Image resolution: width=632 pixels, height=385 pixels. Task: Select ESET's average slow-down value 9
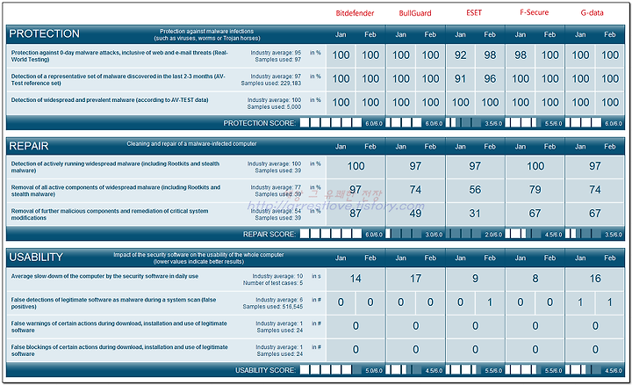coord(475,279)
